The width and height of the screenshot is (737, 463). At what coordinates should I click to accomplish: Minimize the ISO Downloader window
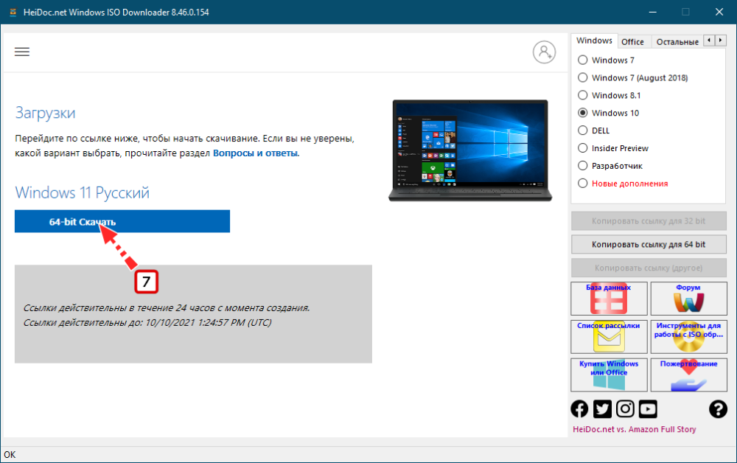pos(653,13)
